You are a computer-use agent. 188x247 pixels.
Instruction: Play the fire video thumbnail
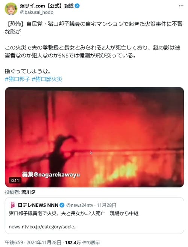click(x=94, y=137)
